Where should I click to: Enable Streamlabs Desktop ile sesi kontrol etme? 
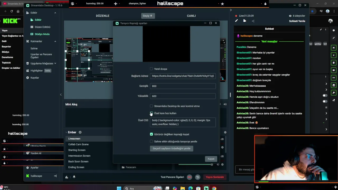[x=151, y=106]
